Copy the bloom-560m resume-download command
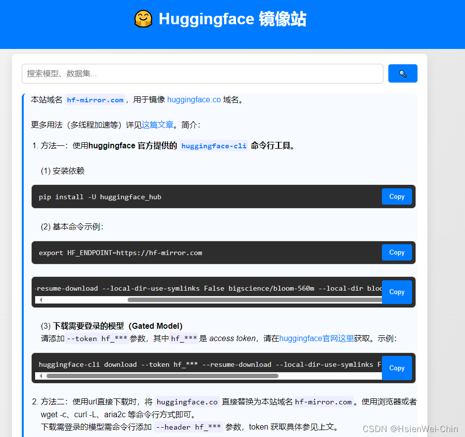This screenshot has height=437, width=465. [397, 292]
